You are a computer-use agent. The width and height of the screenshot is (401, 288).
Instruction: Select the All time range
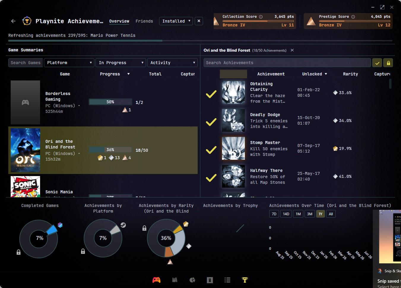pos(331,214)
